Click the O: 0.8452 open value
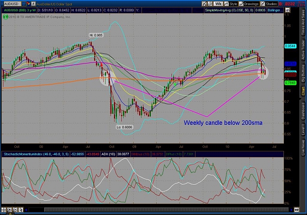Image resolution: width=307 pixels, height=215 pixels. click(62, 10)
